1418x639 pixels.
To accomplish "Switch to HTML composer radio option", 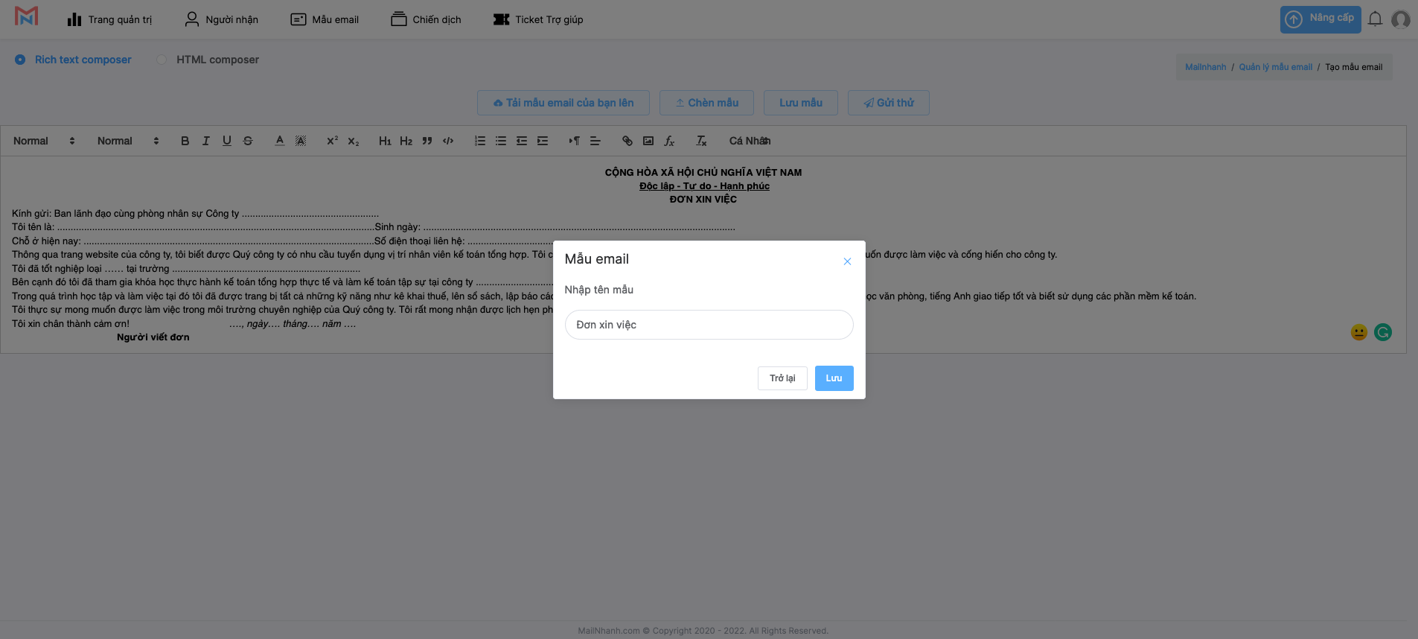I will [162, 60].
